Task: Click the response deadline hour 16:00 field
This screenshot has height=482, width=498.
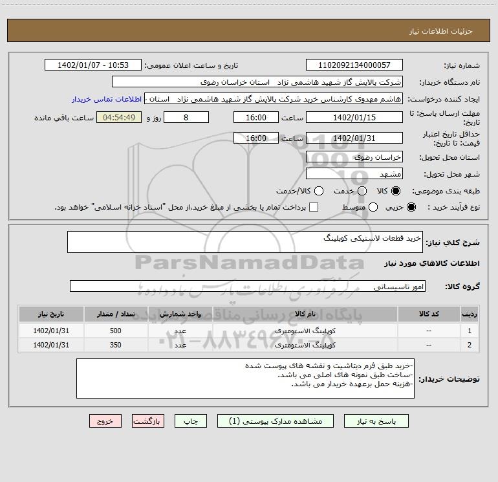Action: 256,117
